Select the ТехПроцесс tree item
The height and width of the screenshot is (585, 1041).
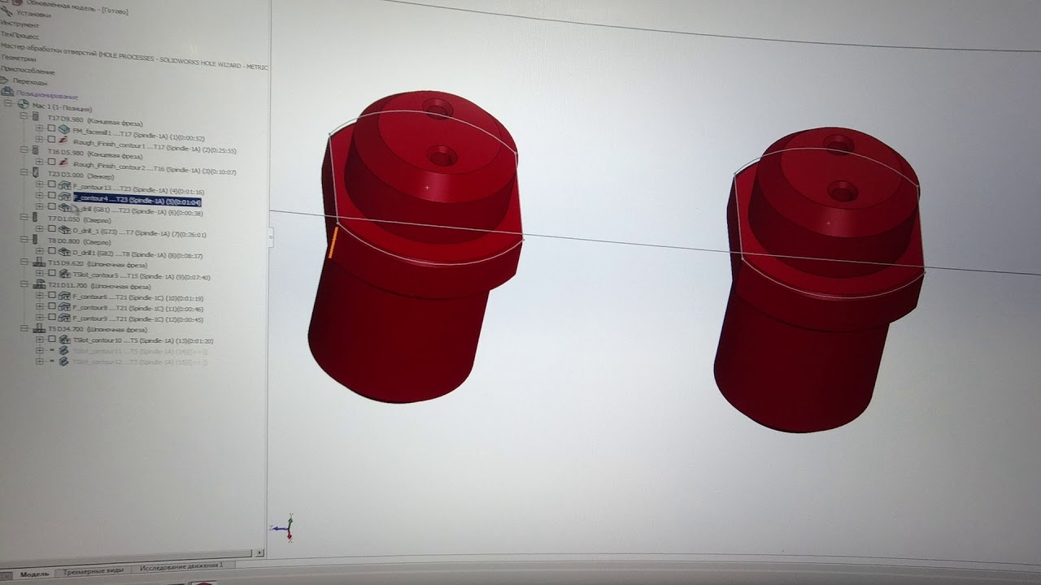[x=20, y=35]
